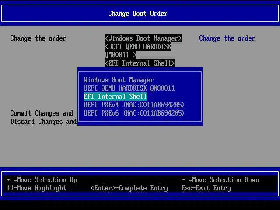Select Windows Boot Manager in popup list
280x210 pixels.
[119, 80]
